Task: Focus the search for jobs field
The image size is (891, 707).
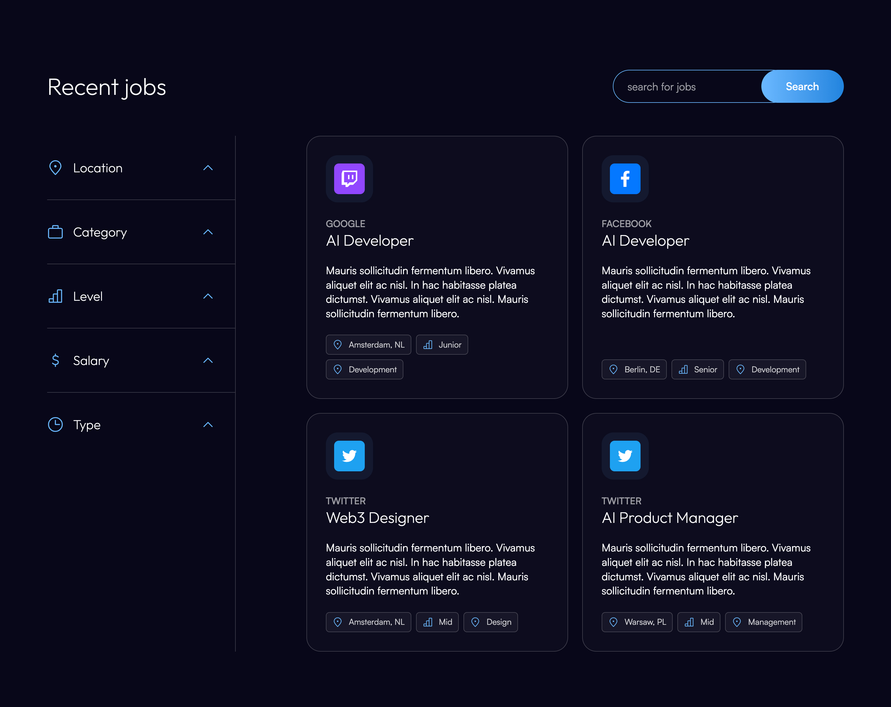Action: [x=688, y=86]
